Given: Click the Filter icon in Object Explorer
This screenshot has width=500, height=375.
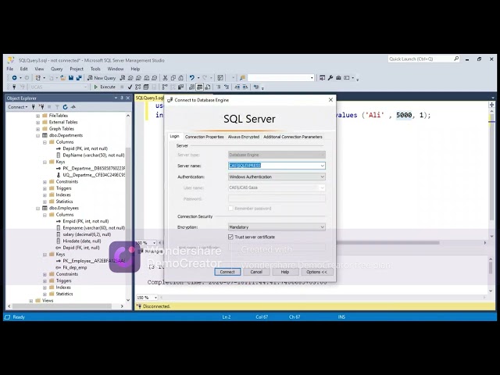Looking at the screenshot, I should pyautogui.click(x=57, y=107).
